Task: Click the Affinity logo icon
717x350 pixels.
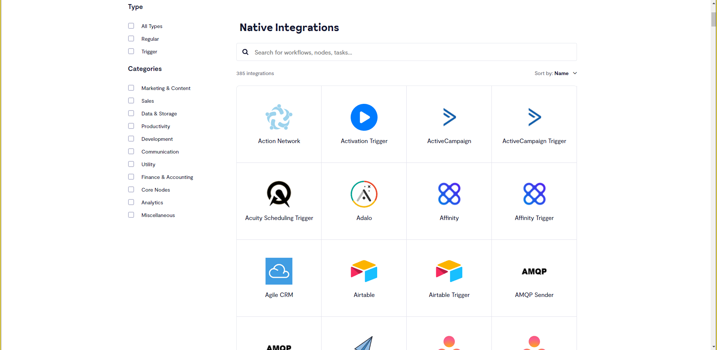Action: pyautogui.click(x=449, y=194)
